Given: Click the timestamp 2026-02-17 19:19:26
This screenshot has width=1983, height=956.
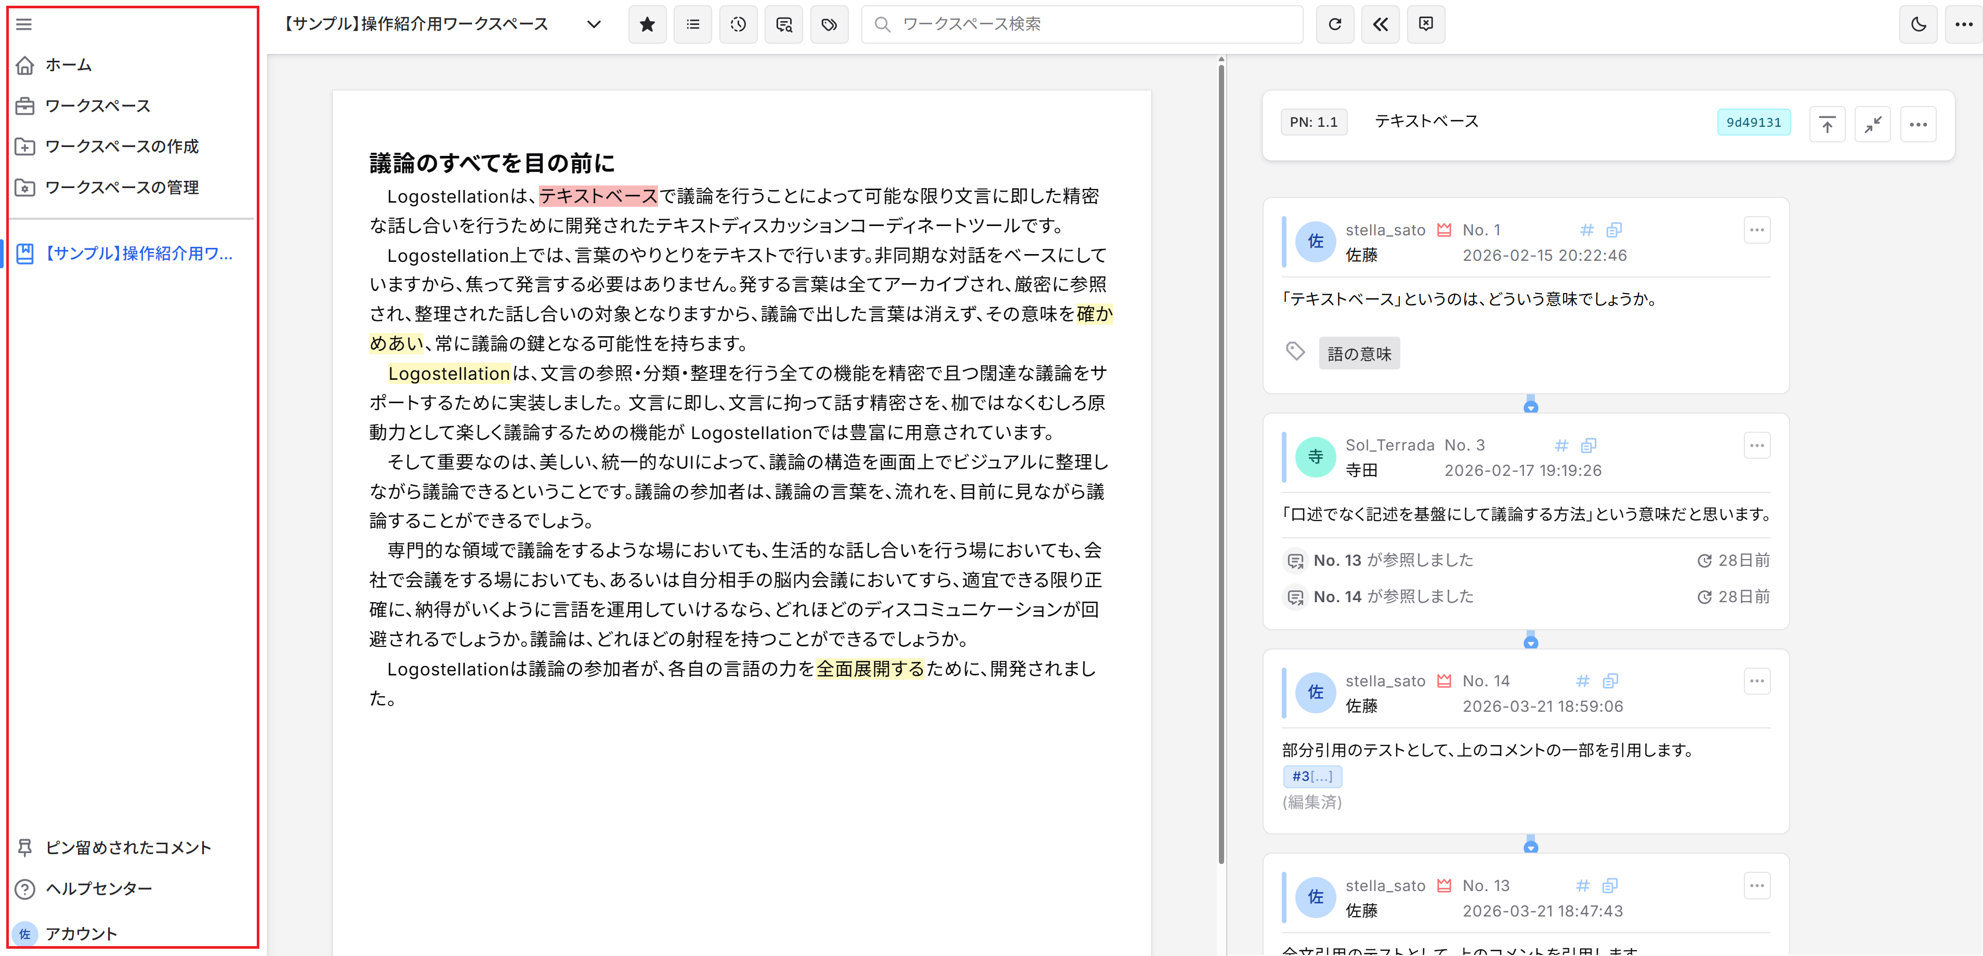Looking at the screenshot, I should (x=1522, y=471).
